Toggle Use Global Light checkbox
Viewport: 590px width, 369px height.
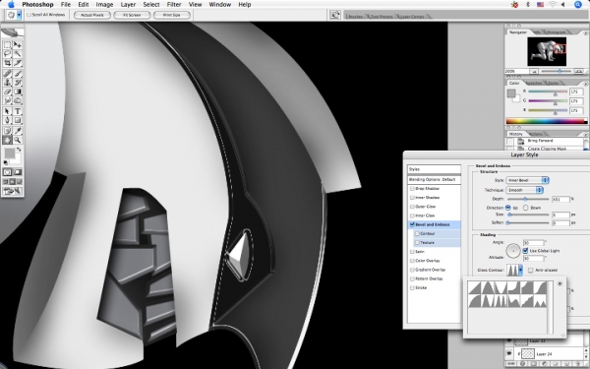(526, 251)
